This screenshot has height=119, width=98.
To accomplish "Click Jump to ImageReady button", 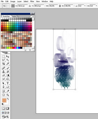I will click(x=6, y=117).
